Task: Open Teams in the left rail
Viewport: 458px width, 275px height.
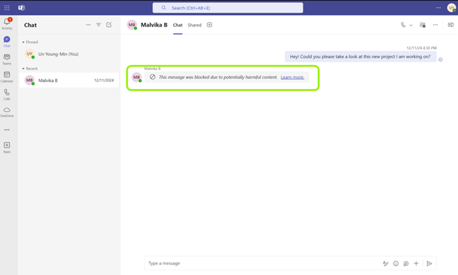Action: 7,57
